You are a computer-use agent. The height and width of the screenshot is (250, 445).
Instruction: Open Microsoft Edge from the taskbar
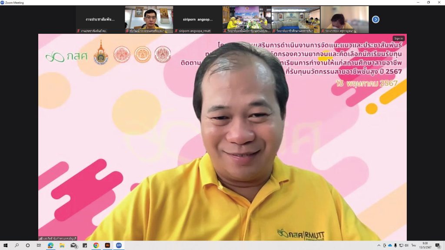coord(50,246)
